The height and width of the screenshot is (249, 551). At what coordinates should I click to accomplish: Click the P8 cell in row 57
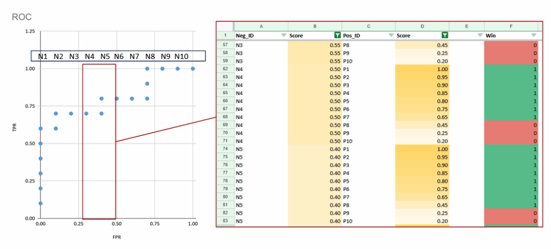[369, 45]
